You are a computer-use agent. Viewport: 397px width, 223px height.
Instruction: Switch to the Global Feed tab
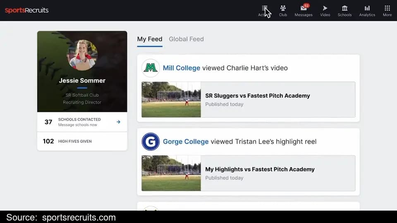186,39
